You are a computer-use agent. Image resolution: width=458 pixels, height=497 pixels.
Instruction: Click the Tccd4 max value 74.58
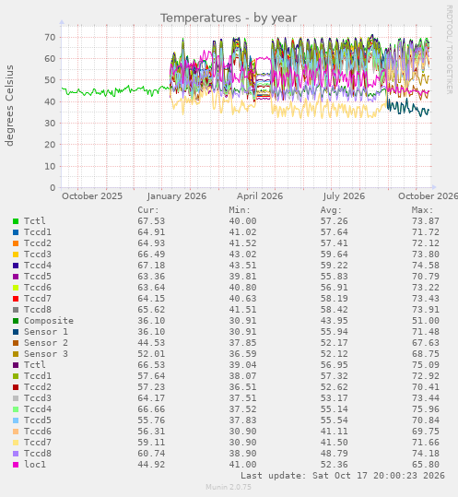coord(426,266)
